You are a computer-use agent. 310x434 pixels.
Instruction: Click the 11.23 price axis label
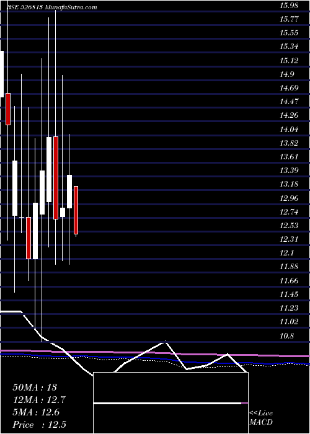pos(289,308)
